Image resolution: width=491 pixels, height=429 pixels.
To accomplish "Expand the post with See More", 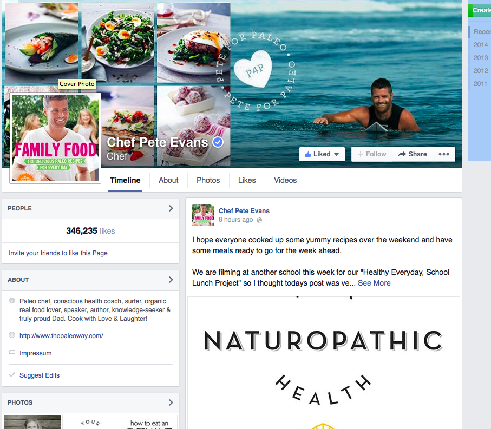I will coord(374,283).
